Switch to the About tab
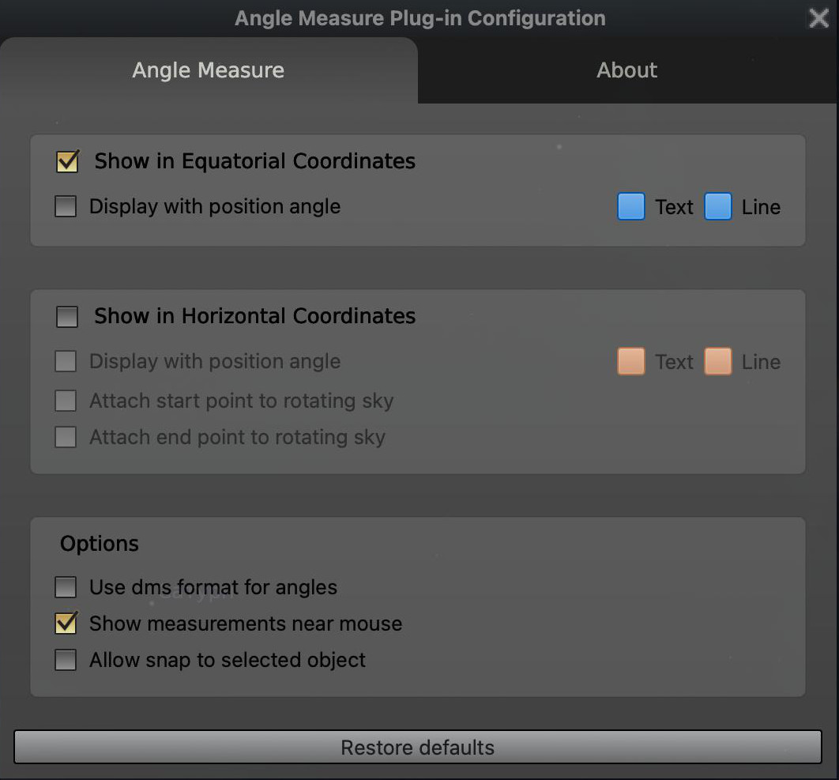 [627, 70]
